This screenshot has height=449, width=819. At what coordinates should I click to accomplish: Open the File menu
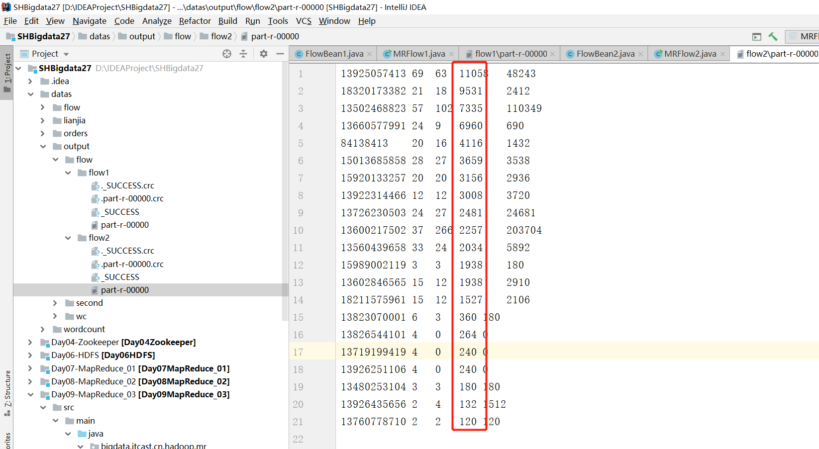point(10,21)
